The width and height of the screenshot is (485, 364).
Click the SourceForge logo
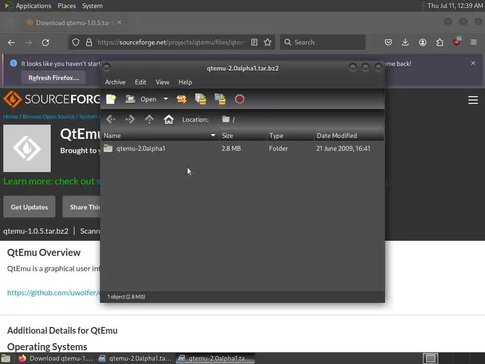(x=52, y=100)
